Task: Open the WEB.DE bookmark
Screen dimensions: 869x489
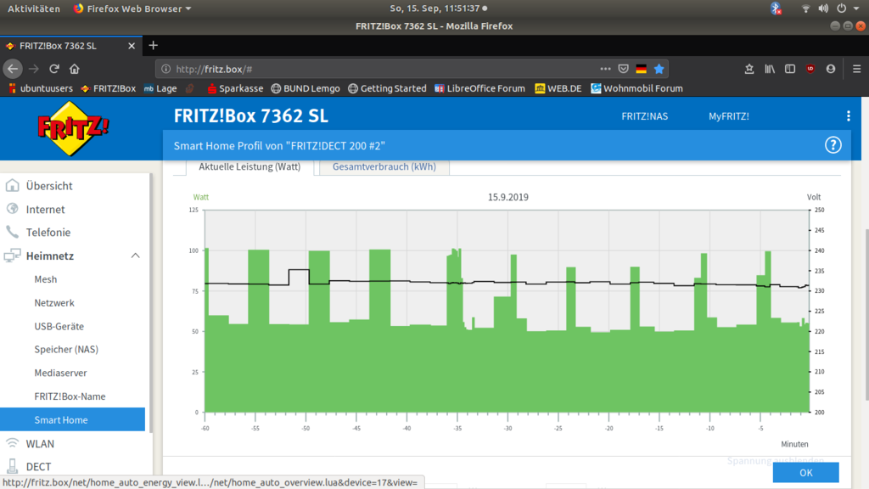Action: [558, 88]
